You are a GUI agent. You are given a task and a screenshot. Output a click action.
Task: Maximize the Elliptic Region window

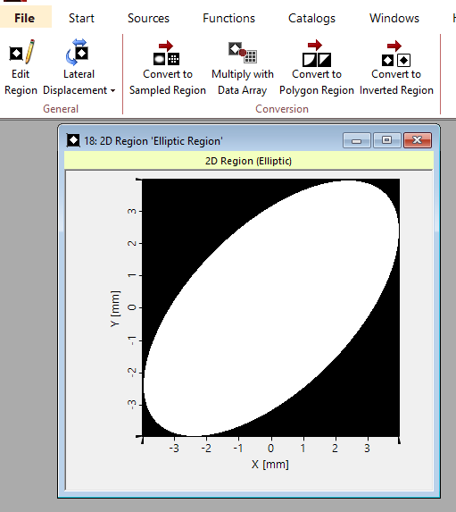coord(387,140)
